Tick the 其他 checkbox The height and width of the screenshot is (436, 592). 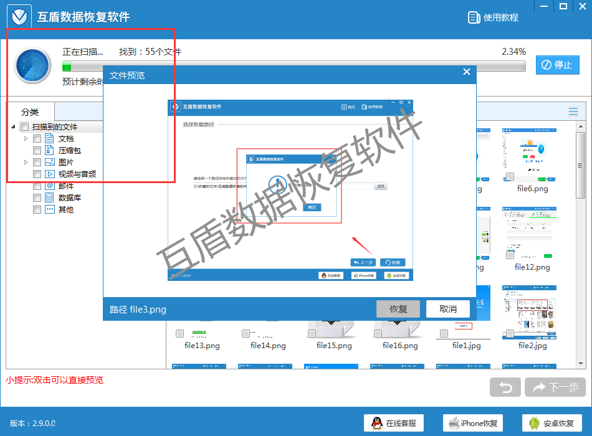[x=37, y=209]
